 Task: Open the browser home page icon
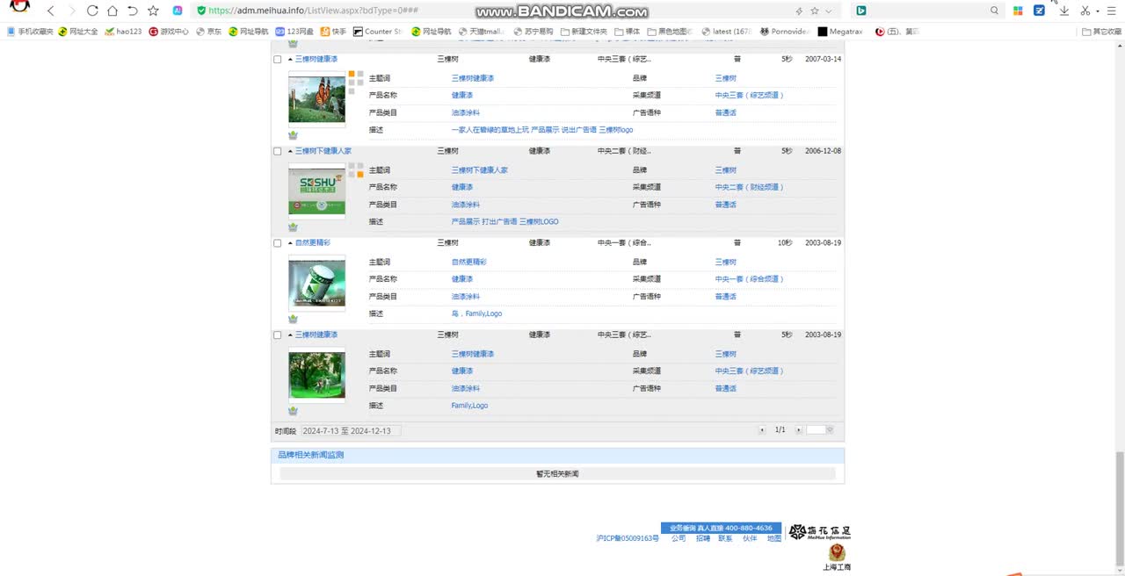[112, 11]
